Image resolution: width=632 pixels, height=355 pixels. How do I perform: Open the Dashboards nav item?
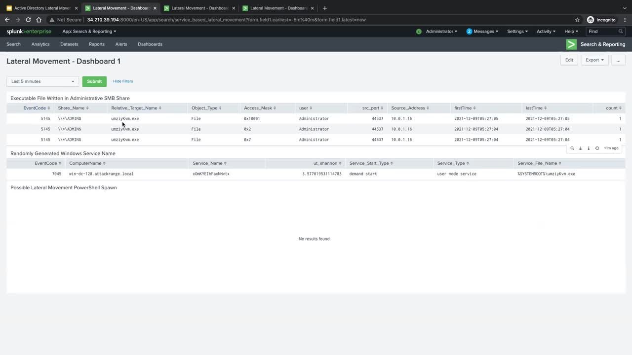(x=150, y=44)
